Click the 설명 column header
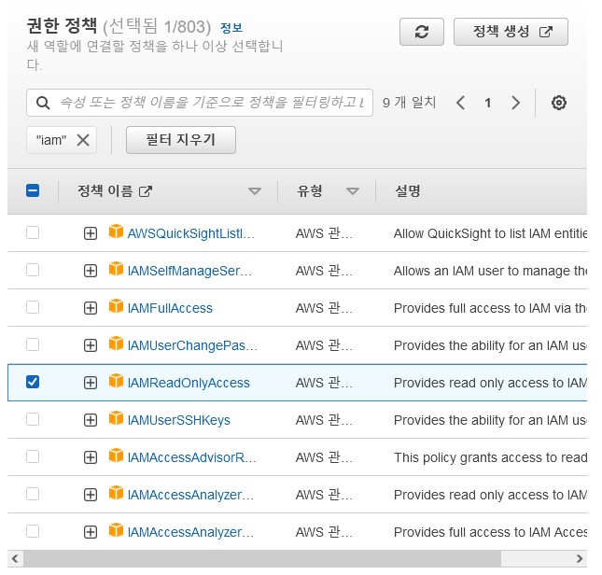Screen dimensions: 602x575 (x=408, y=190)
